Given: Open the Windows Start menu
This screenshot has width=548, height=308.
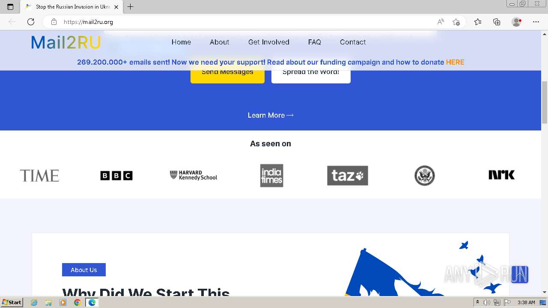Looking at the screenshot, I should point(12,302).
